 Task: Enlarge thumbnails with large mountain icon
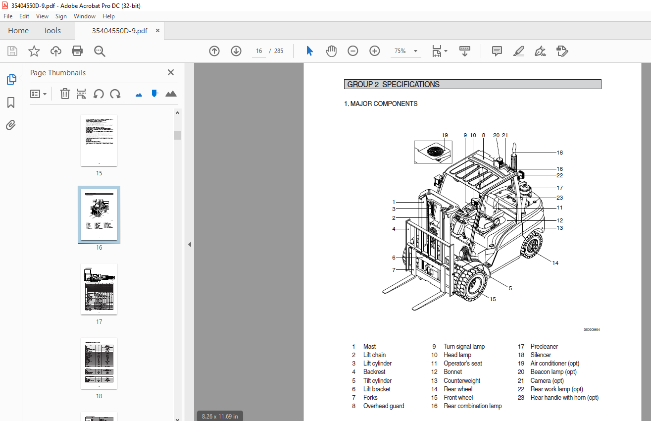pos(171,94)
